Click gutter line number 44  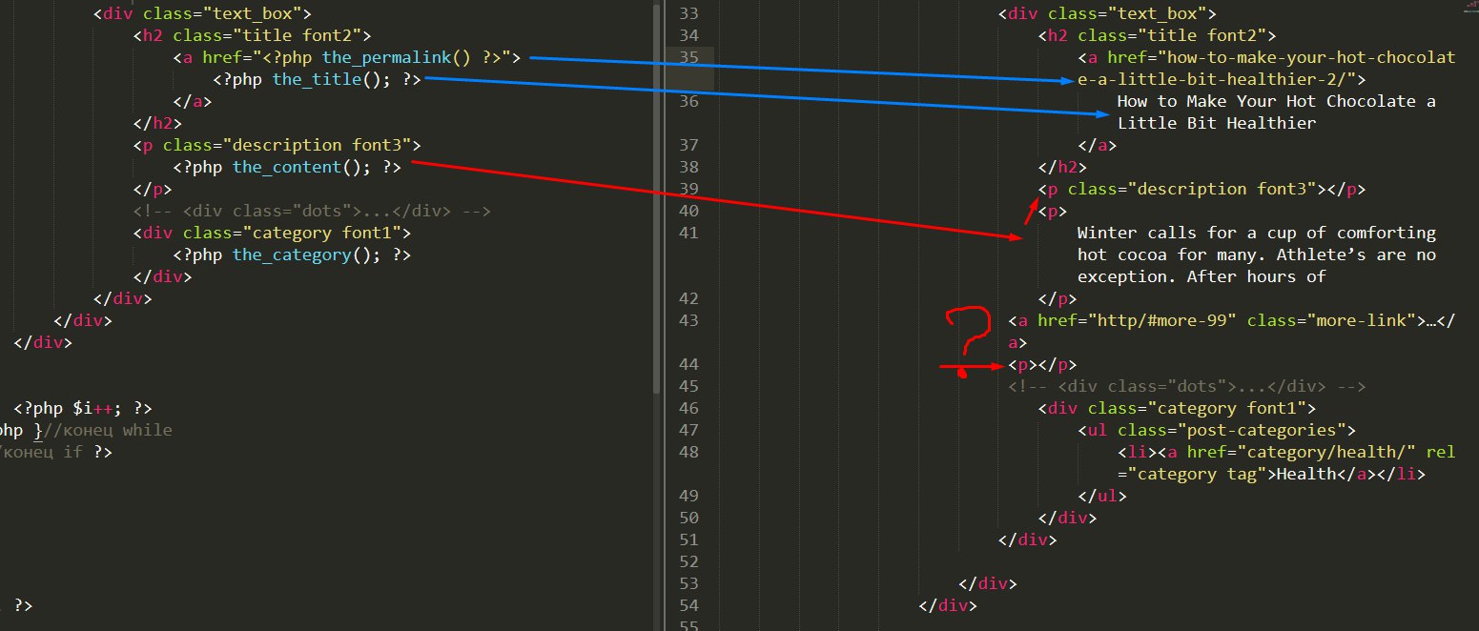pyautogui.click(x=688, y=364)
